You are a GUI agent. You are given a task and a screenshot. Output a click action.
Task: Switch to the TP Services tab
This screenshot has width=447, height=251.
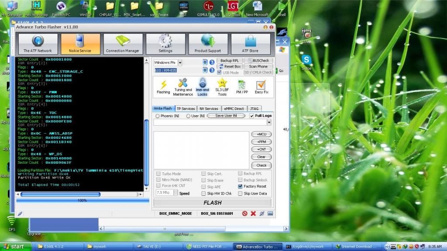[186, 109]
